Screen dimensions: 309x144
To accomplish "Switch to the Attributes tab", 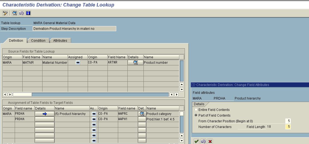I will tap(60, 41).
